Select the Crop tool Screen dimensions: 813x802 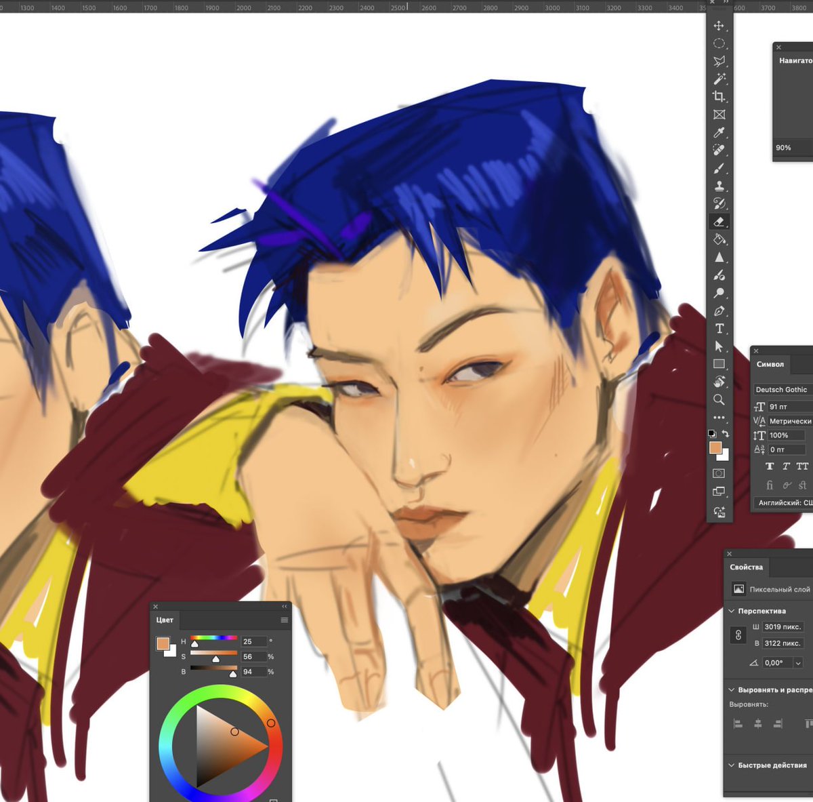click(x=720, y=96)
